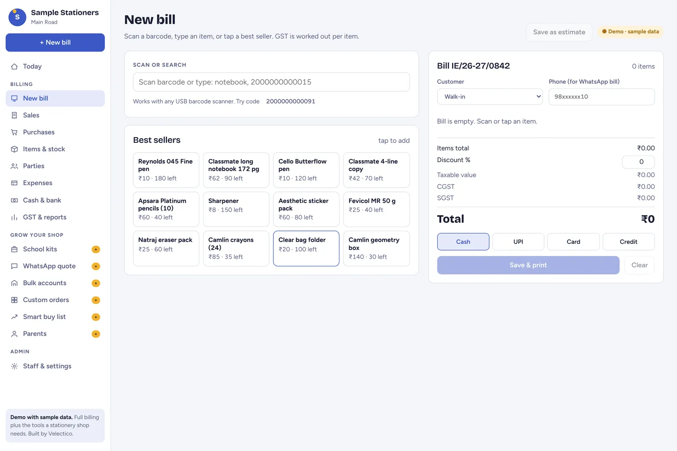Click the Sales receipt icon
Viewport: 677px width, 451px height.
[x=14, y=115]
